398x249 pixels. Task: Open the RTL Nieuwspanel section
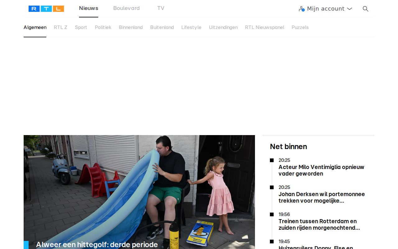(x=265, y=27)
